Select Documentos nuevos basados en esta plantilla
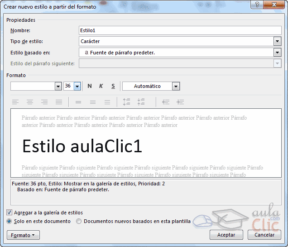The image size is (288, 247). pos(79,221)
